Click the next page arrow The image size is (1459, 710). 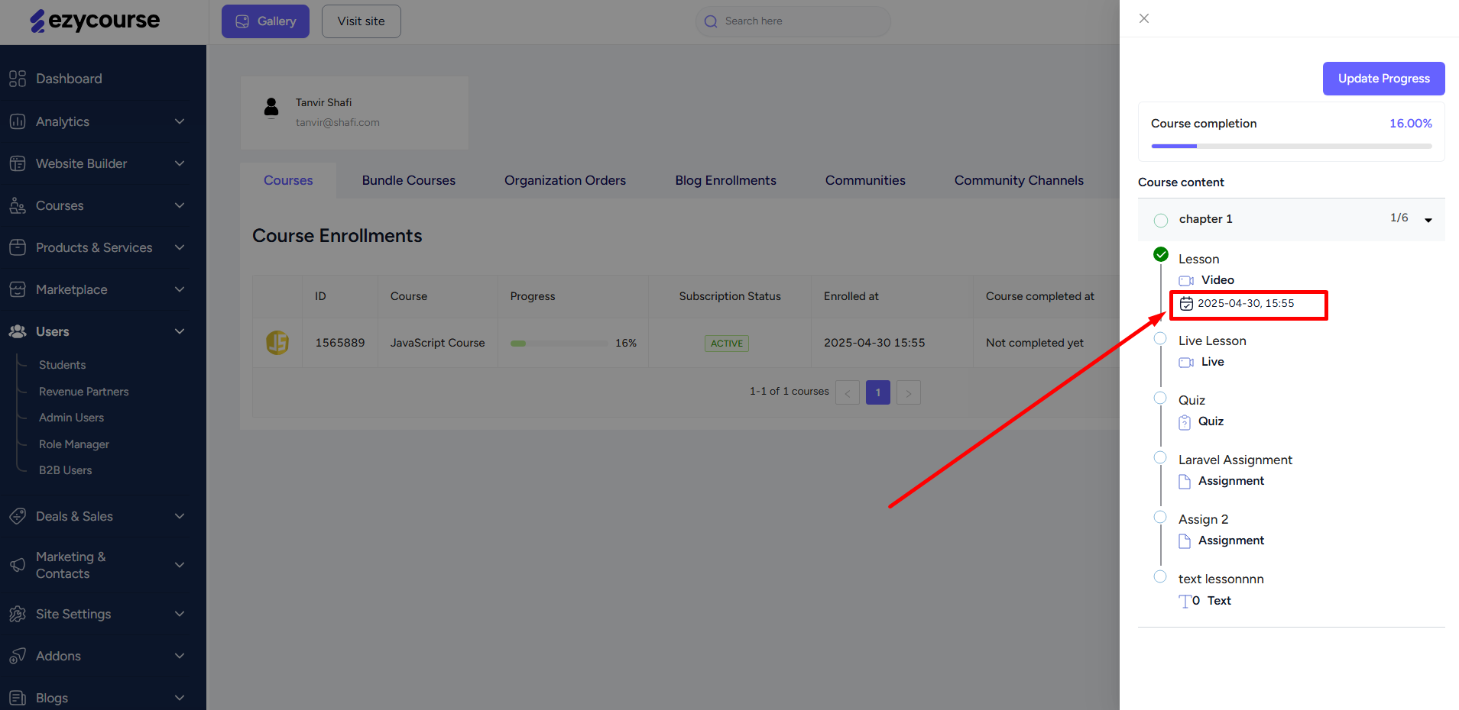pyautogui.click(x=909, y=392)
